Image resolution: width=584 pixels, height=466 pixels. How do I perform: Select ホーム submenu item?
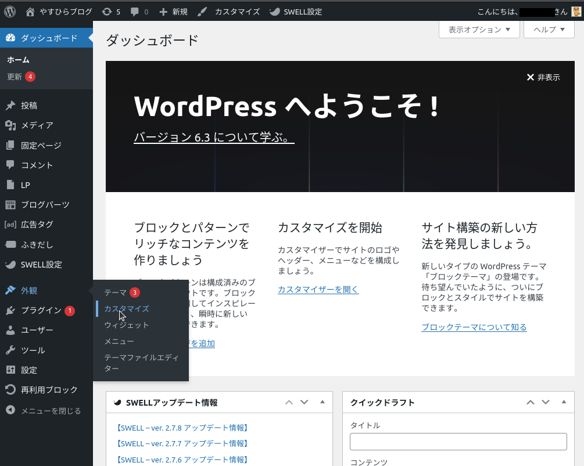pyautogui.click(x=18, y=60)
